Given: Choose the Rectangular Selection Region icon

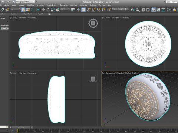Looking at the screenshot, I should [33, 10].
